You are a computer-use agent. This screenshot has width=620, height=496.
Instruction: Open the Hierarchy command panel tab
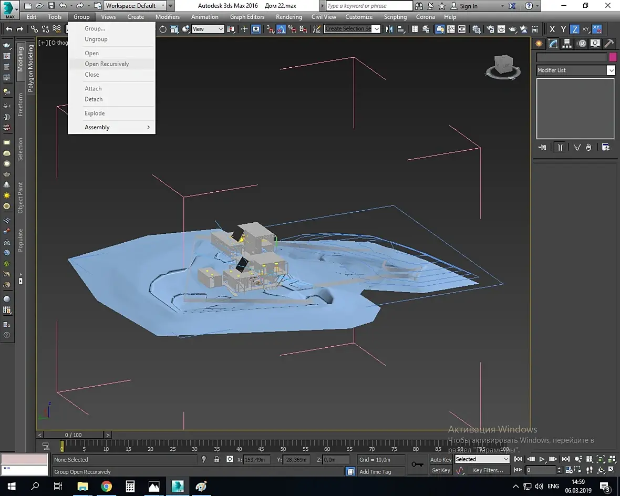tap(567, 44)
